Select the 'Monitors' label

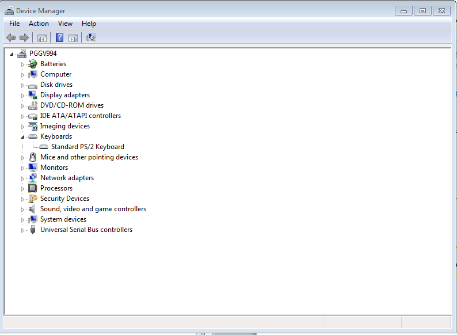tap(54, 167)
